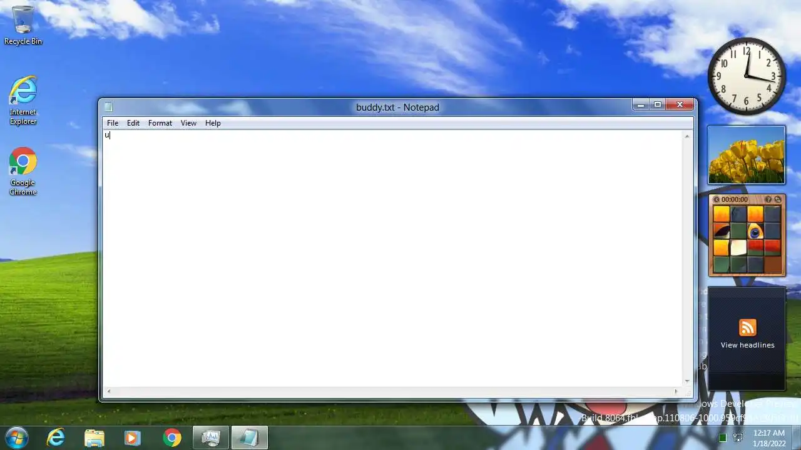The width and height of the screenshot is (801, 450).
Task: Close the buddy.txt Notepad window
Action: tap(680, 105)
